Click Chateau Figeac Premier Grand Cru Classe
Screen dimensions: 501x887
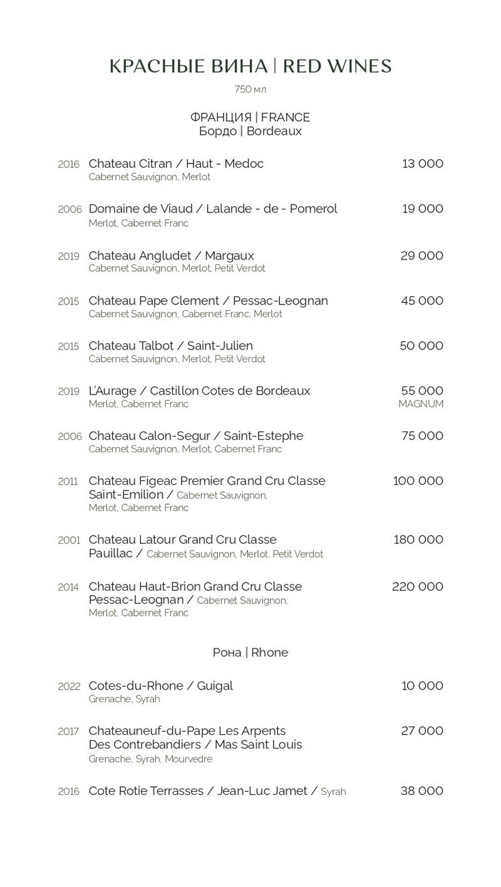[207, 481]
